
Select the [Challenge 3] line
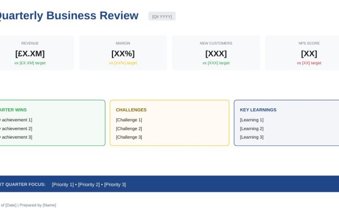point(129,137)
